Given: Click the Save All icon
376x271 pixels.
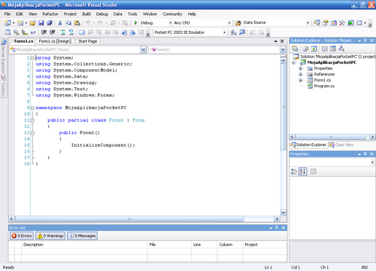Looking at the screenshot, I should [50, 23].
